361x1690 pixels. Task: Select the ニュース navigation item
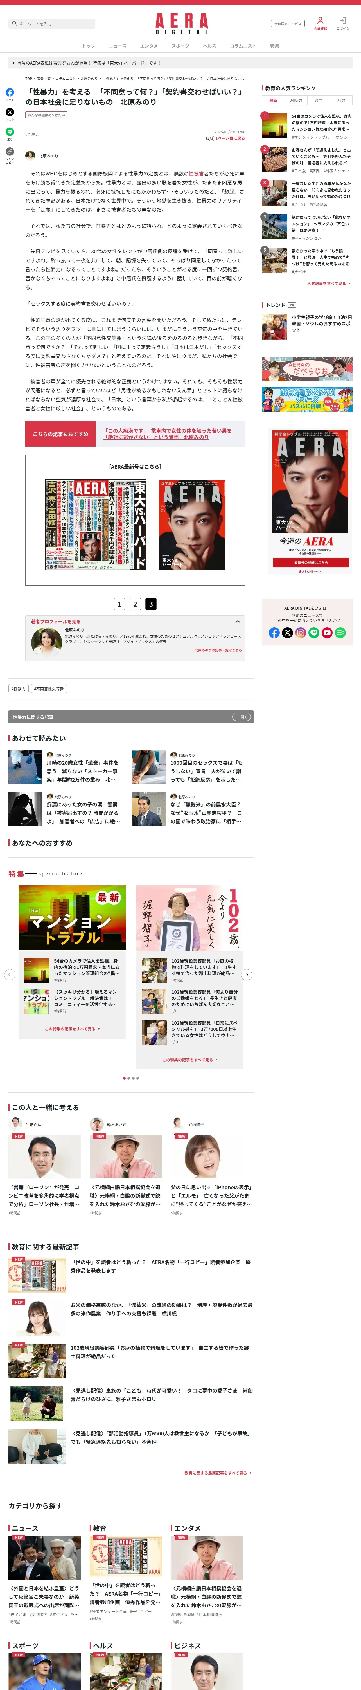click(117, 46)
